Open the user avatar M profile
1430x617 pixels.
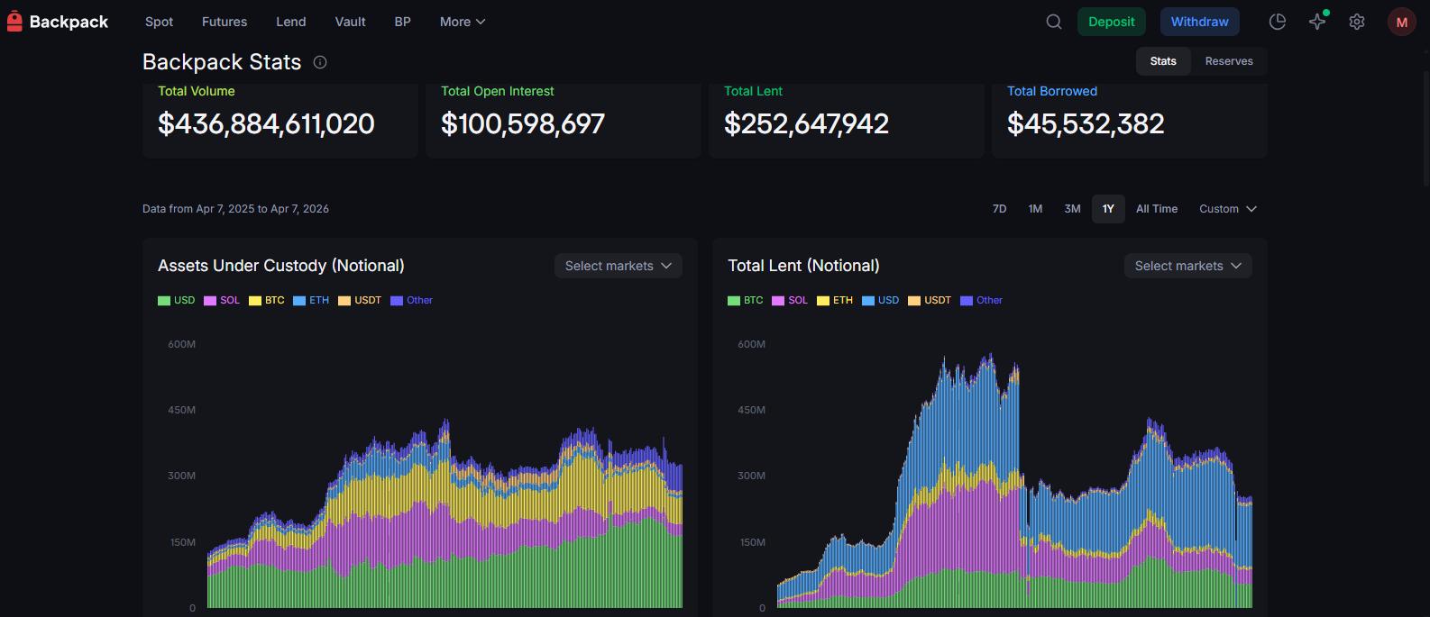pyautogui.click(x=1401, y=22)
